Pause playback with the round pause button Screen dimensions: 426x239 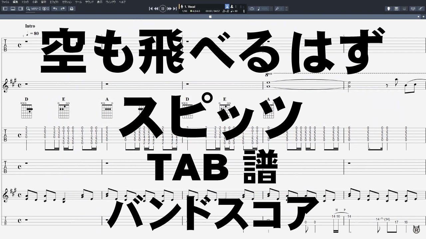(163, 9)
